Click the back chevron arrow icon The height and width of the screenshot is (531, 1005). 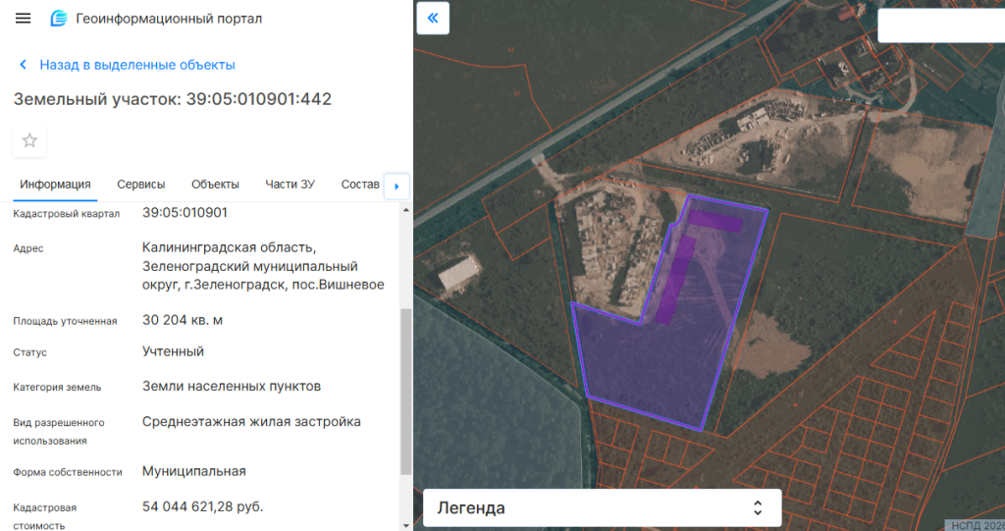click(x=24, y=65)
